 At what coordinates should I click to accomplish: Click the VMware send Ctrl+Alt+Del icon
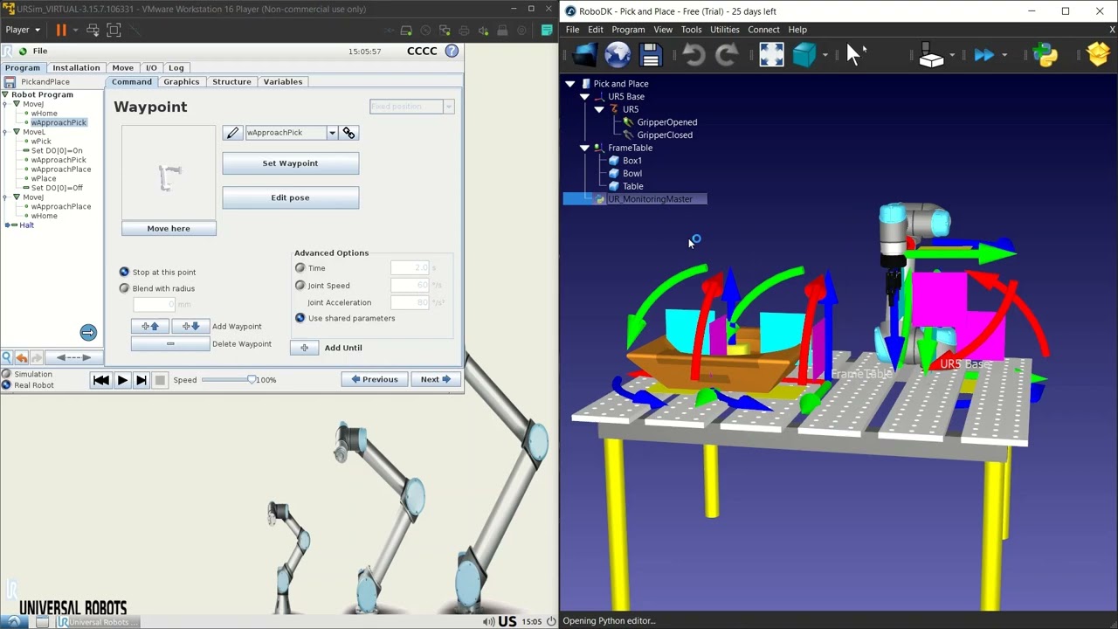(x=93, y=30)
